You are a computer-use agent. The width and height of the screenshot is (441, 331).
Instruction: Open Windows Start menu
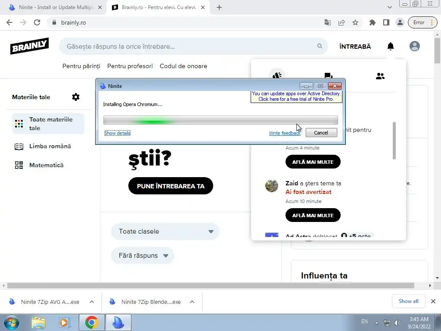[12, 322]
